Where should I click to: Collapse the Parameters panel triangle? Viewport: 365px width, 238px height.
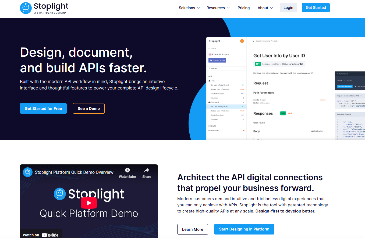tap(338, 74)
